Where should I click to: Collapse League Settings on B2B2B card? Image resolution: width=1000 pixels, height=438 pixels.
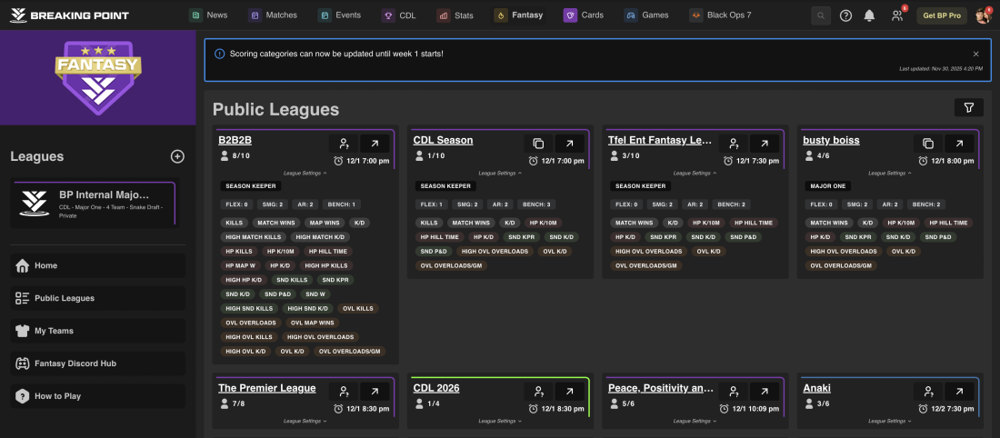(305, 173)
